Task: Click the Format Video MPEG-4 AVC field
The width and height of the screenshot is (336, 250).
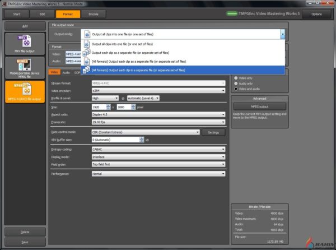Action: tap(73, 54)
